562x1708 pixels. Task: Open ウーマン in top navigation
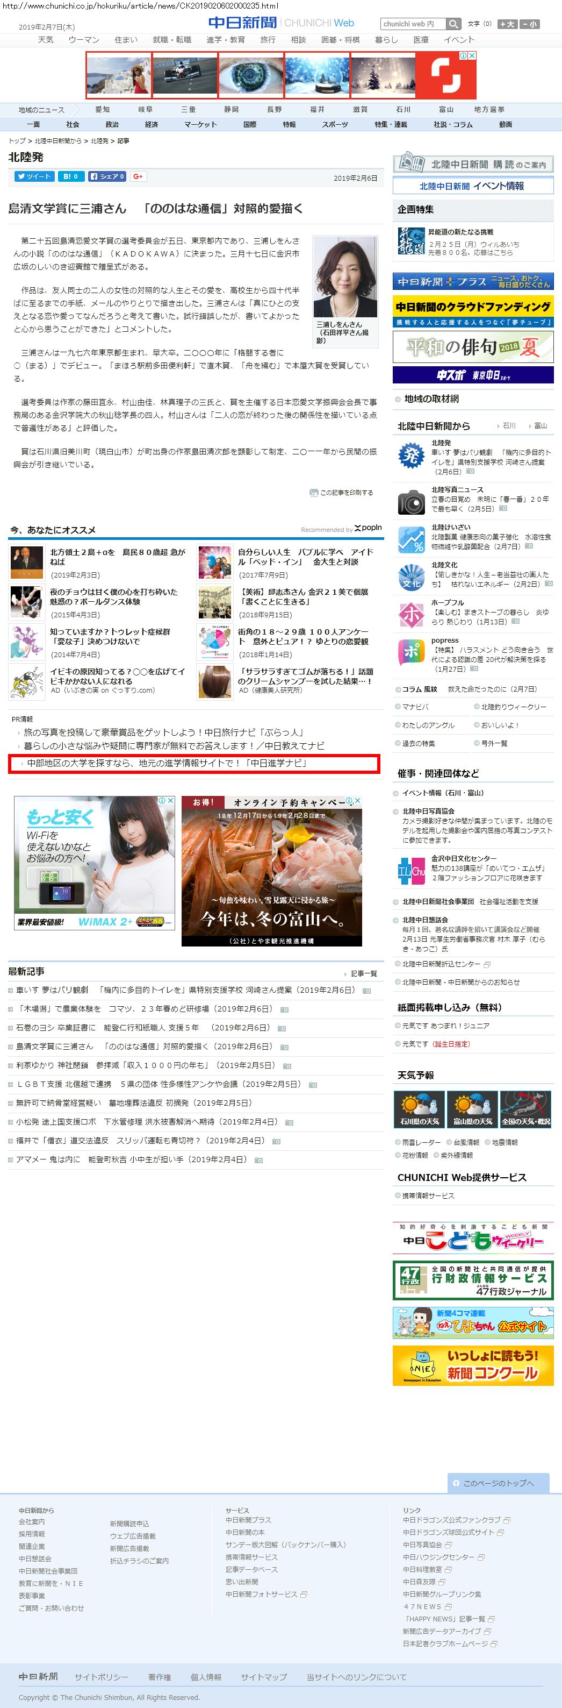click(83, 40)
